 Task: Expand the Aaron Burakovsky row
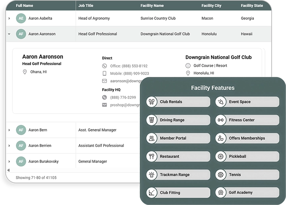pyautogui.click(x=9, y=162)
